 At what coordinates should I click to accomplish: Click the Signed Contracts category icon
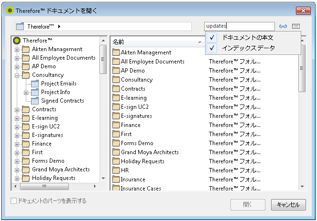35,101
